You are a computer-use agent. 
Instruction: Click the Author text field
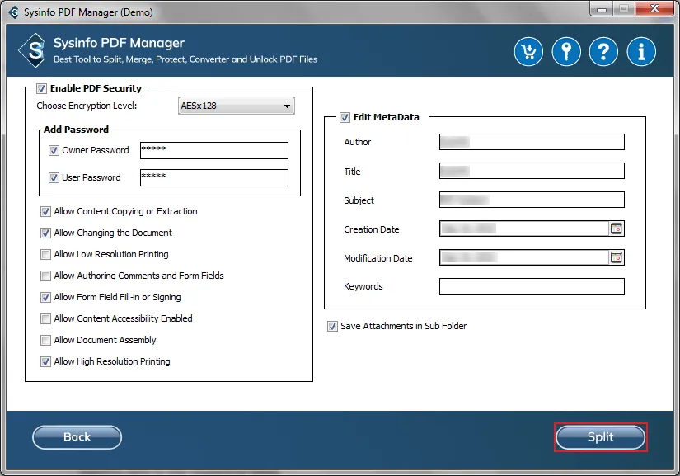532,142
